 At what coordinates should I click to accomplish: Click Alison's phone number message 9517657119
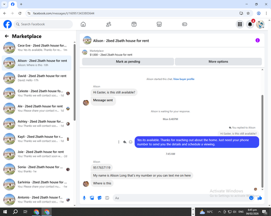pos(101,167)
